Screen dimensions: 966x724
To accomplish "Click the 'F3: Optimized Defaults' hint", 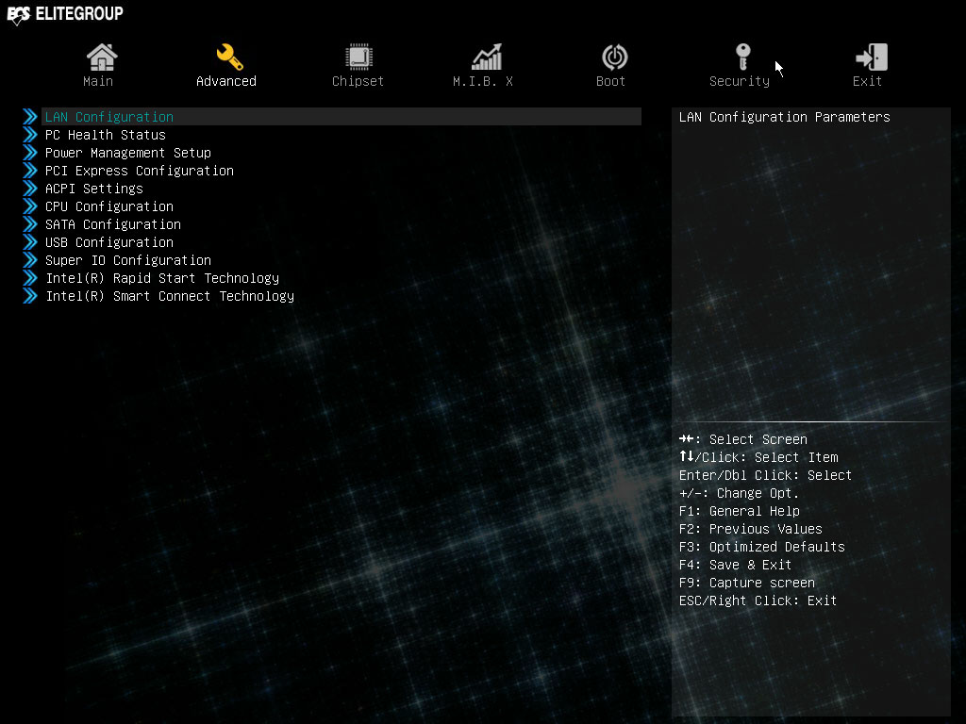I will [x=762, y=547].
